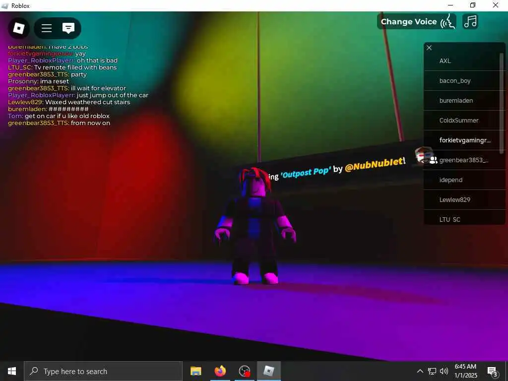
Task: Click greenbear3853_TTS 'party' chat message
Action: click(47, 74)
